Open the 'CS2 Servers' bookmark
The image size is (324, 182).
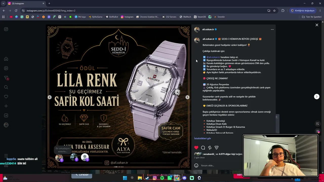[169, 17]
